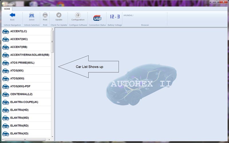Image resolution: width=229 pixels, height=143 pixels.
Task: Click the car icon beside ACCENT(MC)
Action: [x=6, y=39]
